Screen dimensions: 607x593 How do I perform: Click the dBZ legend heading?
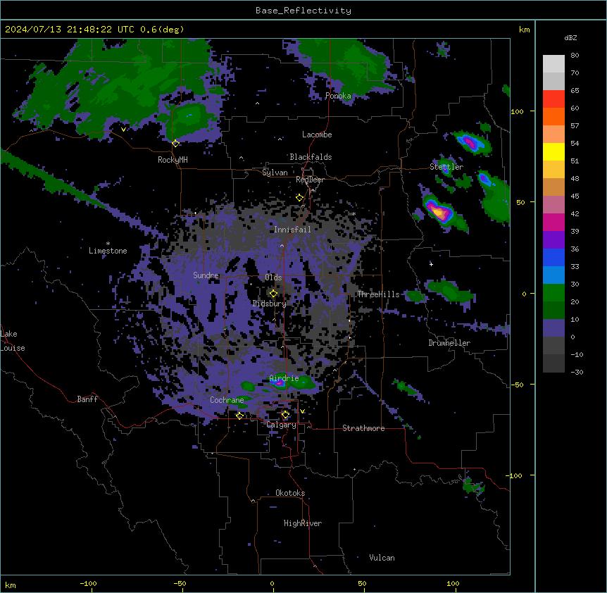[x=570, y=38]
